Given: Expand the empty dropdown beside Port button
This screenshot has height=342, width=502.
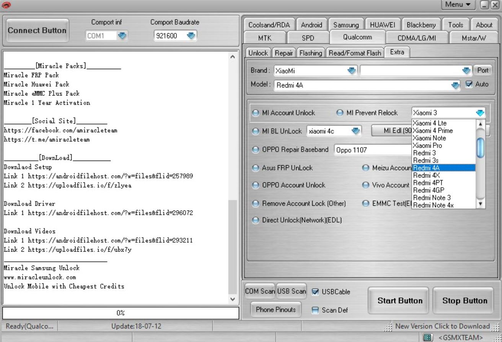Looking at the screenshot, I should 466,71.
